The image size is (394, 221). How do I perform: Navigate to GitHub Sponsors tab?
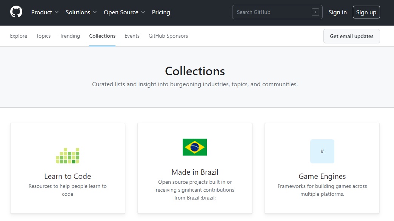pyautogui.click(x=168, y=36)
